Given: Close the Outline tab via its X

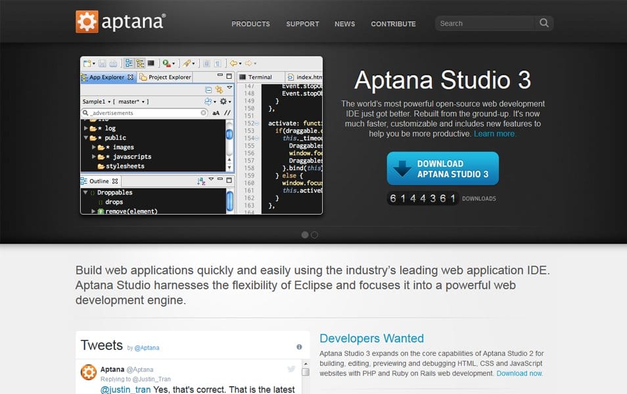Looking at the screenshot, I should (x=115, y=181).
